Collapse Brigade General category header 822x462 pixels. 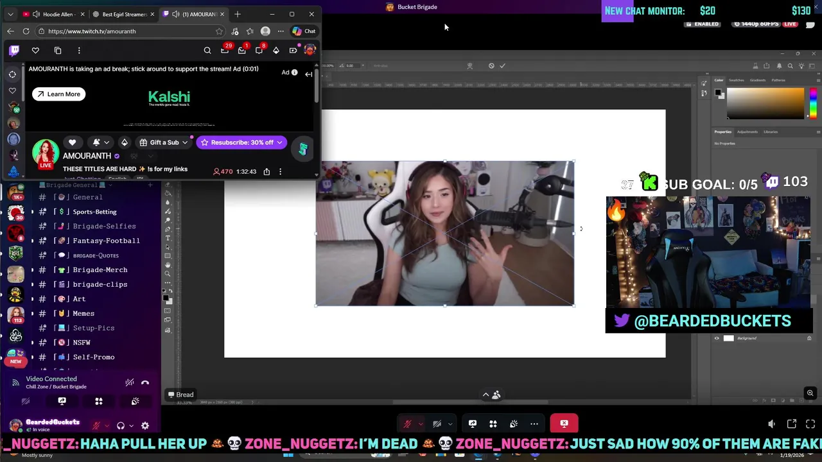[x=76, y=185]
